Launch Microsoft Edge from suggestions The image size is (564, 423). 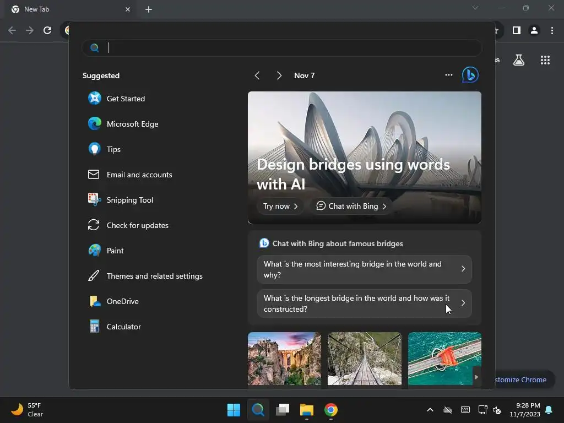click(x=123, y=124)
